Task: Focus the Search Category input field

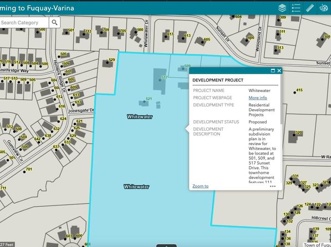Action: 24,22
